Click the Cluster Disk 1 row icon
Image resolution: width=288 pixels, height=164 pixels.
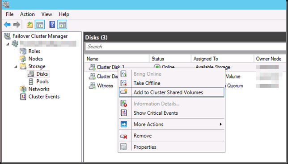(x=92, y=67)
